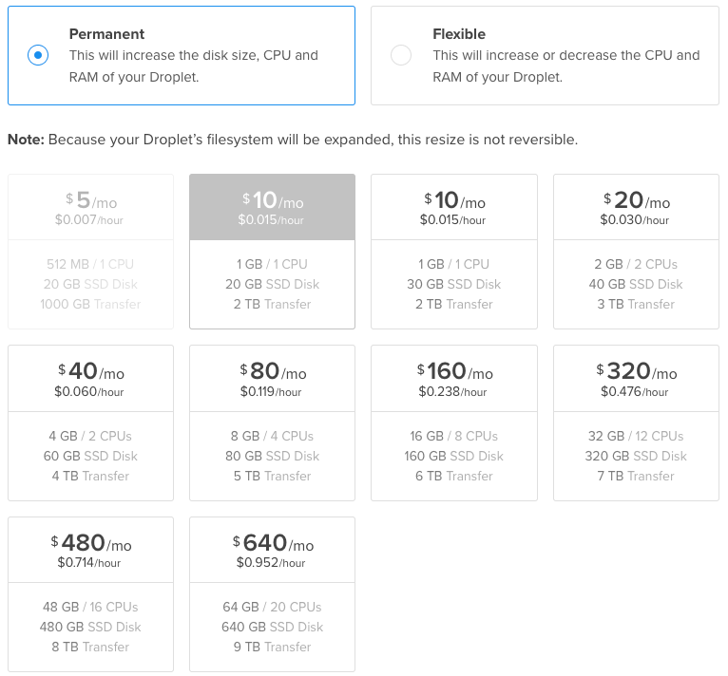Select the Flexible radio button
Viewport: 728px width, 676px height.
(x=401, y=55)
